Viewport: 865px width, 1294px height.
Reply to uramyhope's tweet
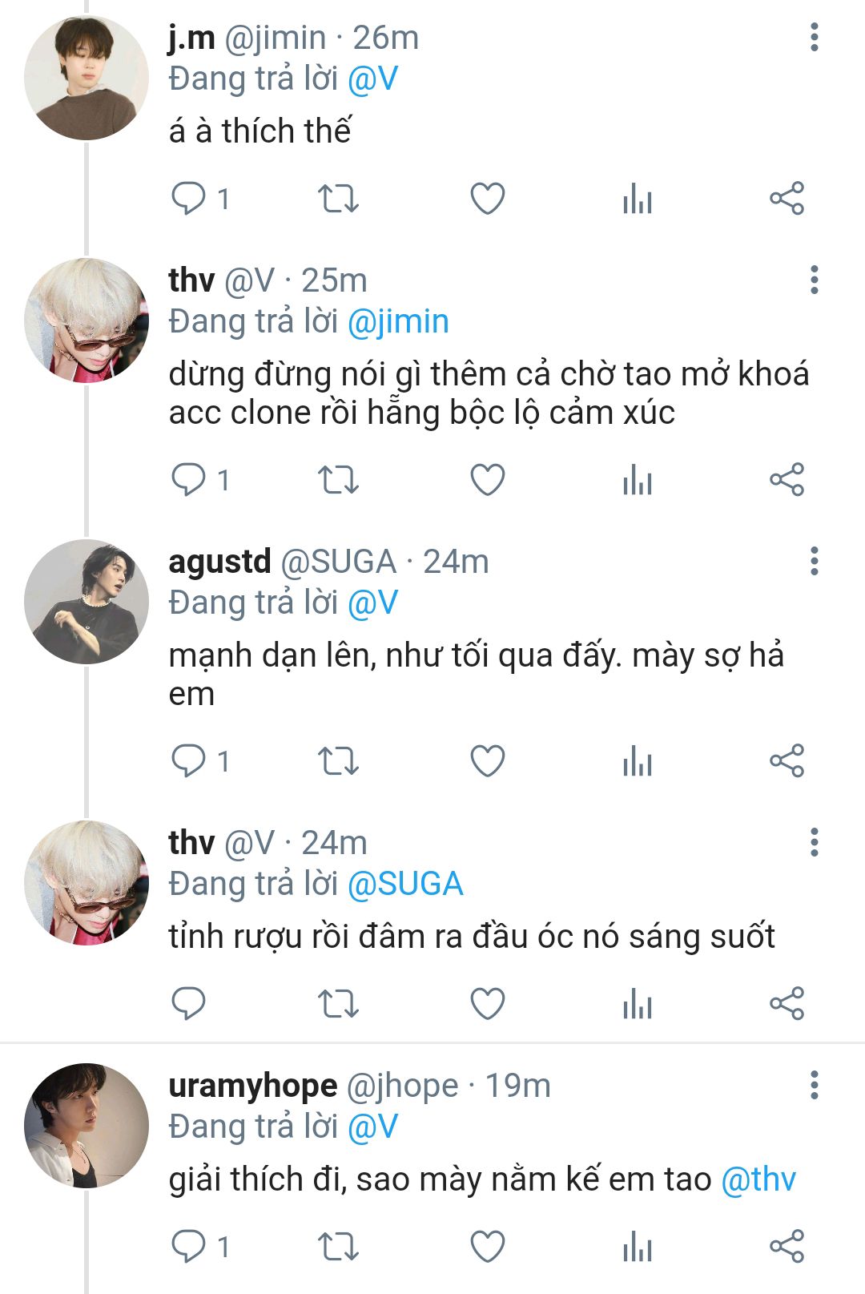(189, 1247)
